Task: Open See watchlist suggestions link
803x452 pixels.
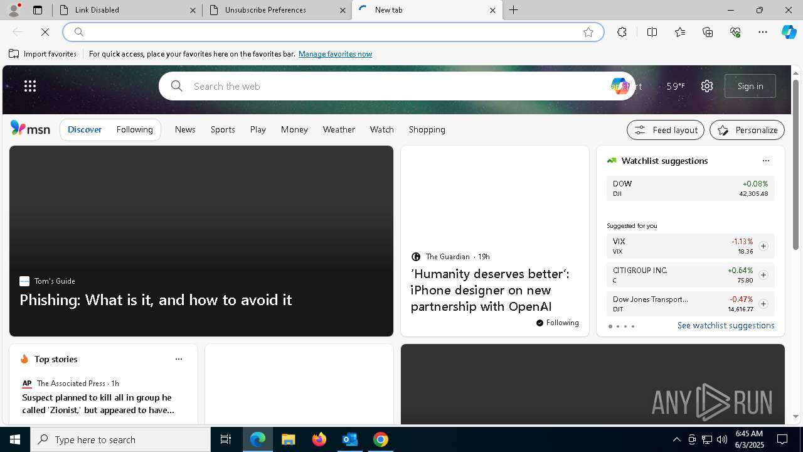Action: [x=726, y=325]
